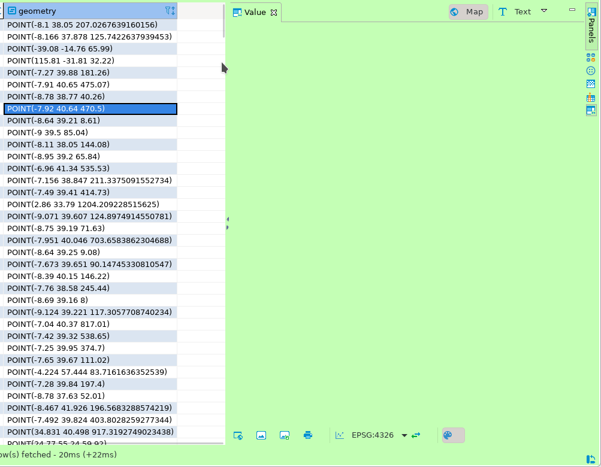
Task: Click the metadata panel checkered icon
Action: tap(591, 83)
